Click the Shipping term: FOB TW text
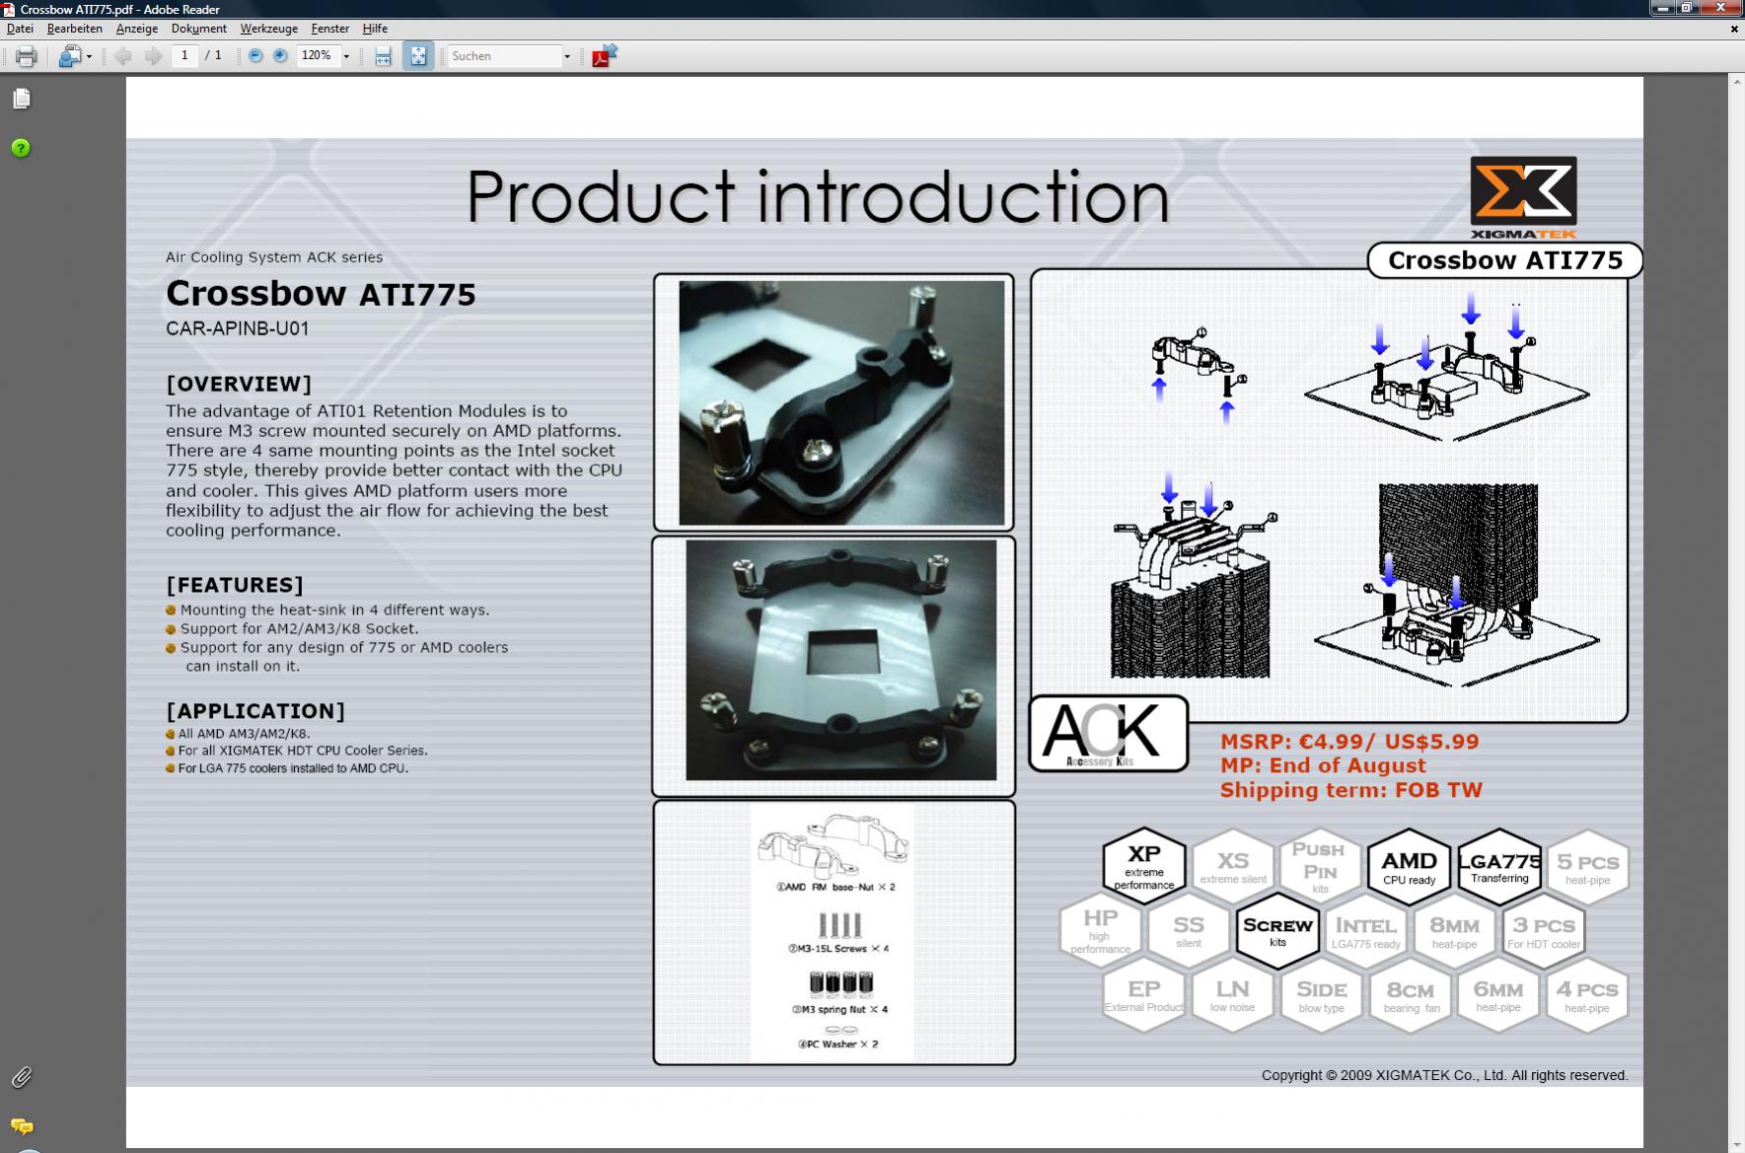Screen dimensions: 1745x1153 1351,790
